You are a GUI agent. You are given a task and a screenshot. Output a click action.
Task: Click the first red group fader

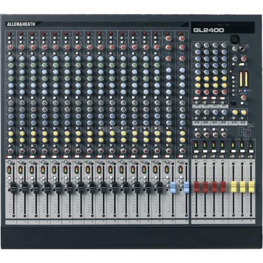pyautogui.click(x=196, y=187)
